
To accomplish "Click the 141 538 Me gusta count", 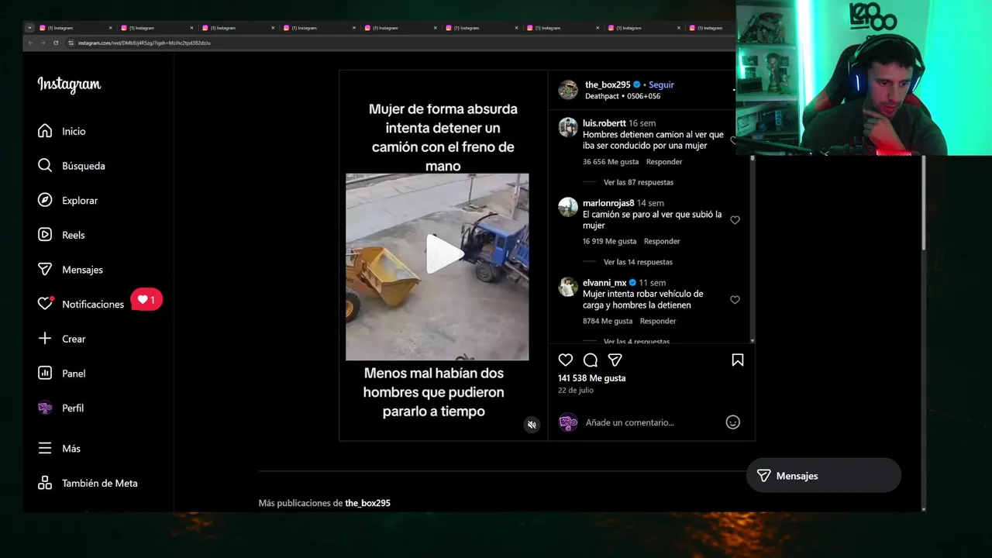I will (591, 378).
